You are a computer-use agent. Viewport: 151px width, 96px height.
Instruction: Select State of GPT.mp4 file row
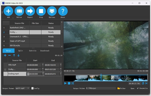tap(32, 41)
